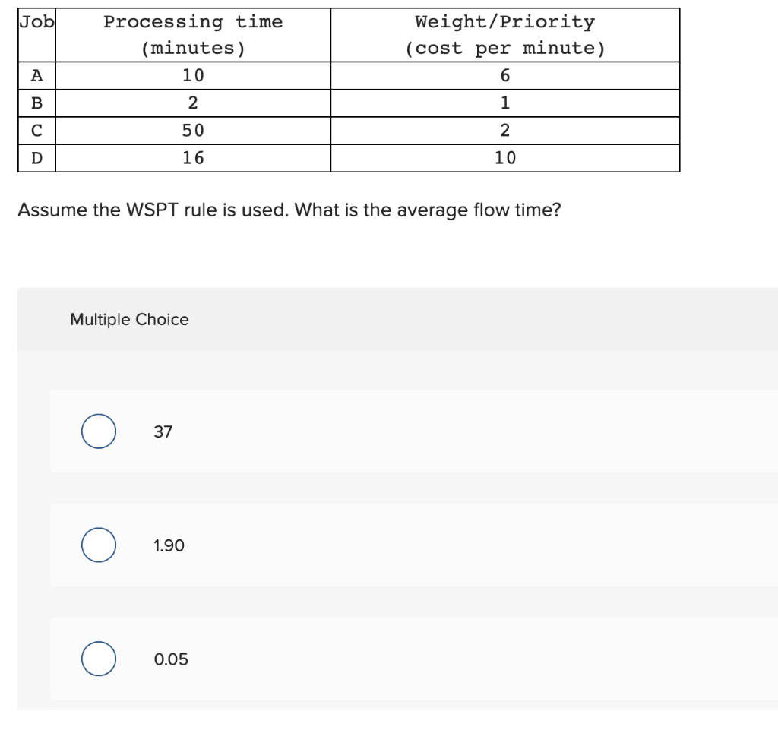Select the radio button for answer 1.90
Image resolution: width=778 pixels, height=730 pixels.
[98, 545]
